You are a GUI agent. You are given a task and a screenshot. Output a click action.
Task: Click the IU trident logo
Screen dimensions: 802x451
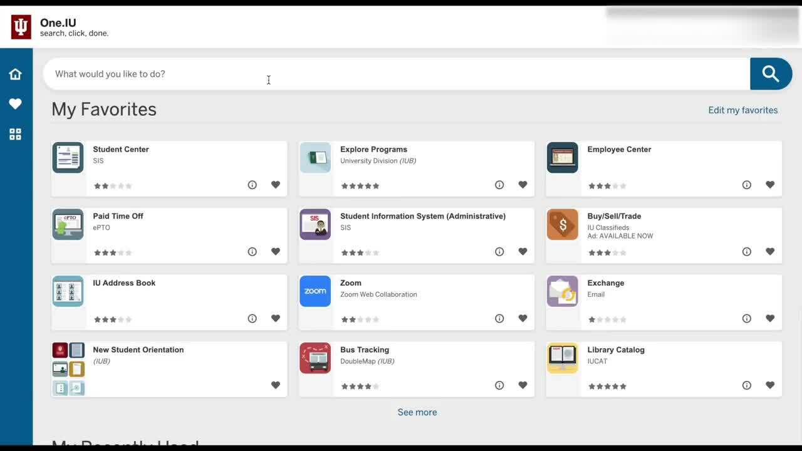pos(21,27)
